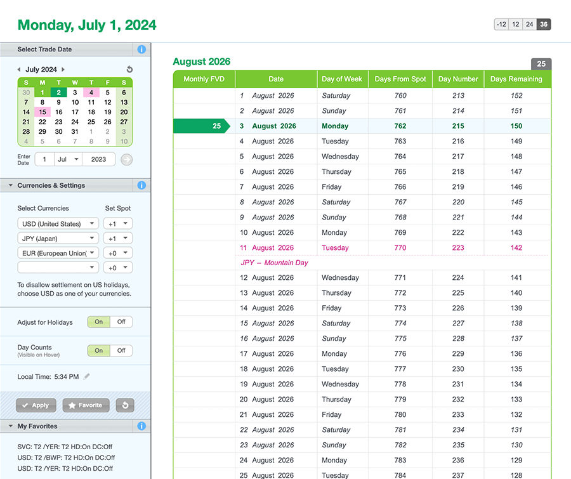
Task: Click the Days From Spot column header
Action: [x=400, y=79]
